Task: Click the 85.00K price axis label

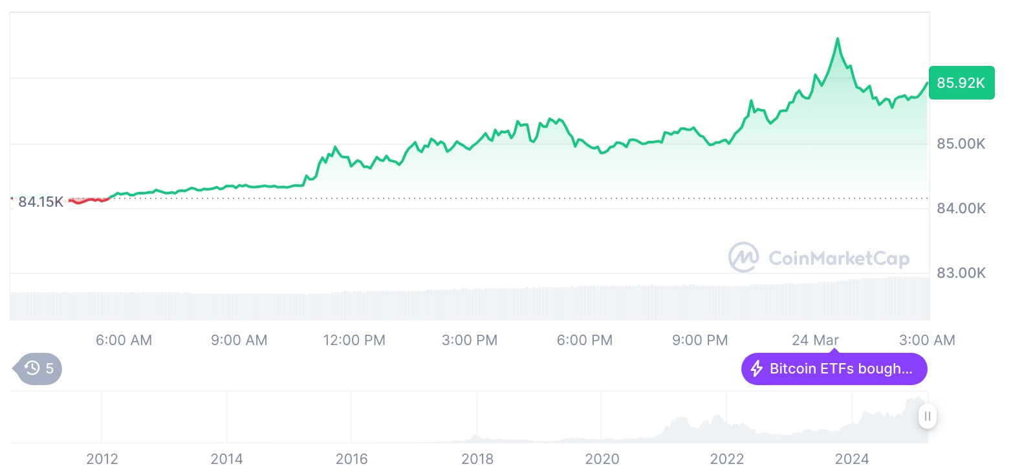Action: [961, 143]
